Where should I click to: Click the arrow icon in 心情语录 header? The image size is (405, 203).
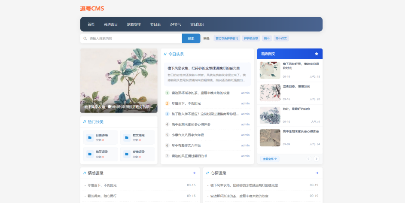(317, 173)
